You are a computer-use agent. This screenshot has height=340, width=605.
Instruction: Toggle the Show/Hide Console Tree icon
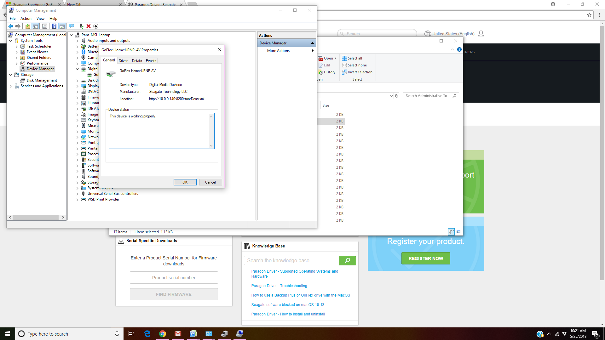coord(35,26)
